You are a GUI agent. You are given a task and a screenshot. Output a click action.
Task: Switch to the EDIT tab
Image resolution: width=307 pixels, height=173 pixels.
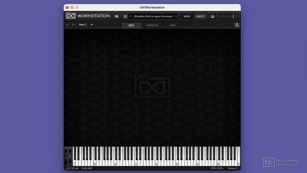coord(131,25)
